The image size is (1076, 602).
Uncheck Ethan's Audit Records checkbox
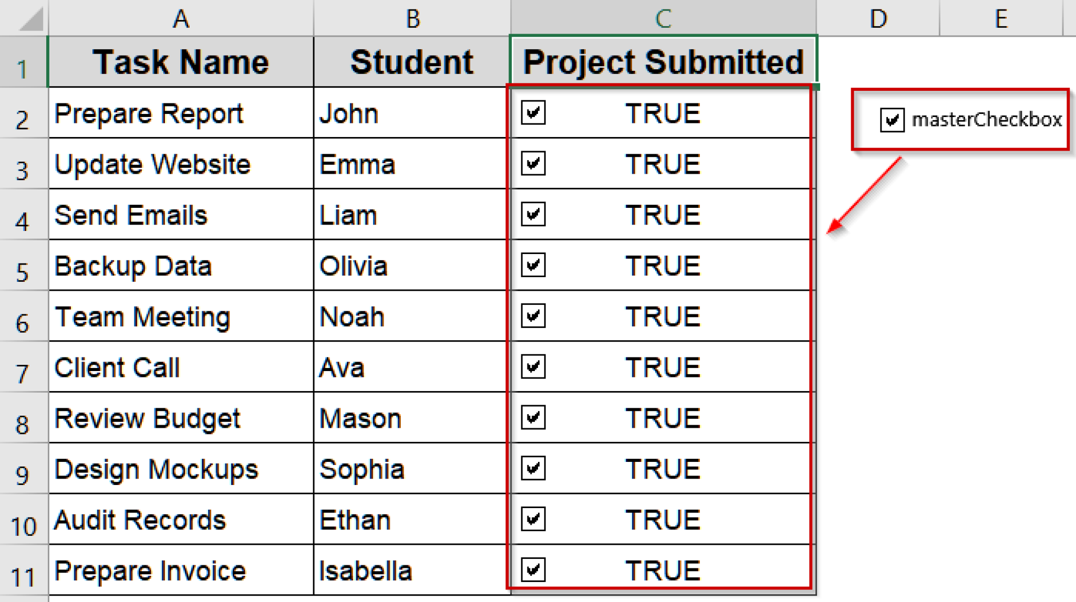534,519
